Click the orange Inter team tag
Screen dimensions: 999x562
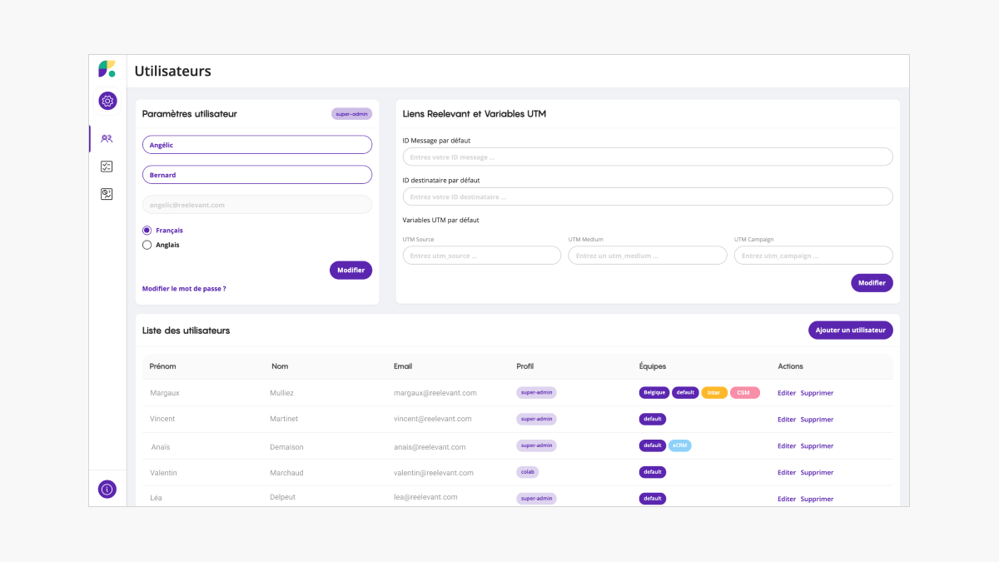(x=714, y=393)
